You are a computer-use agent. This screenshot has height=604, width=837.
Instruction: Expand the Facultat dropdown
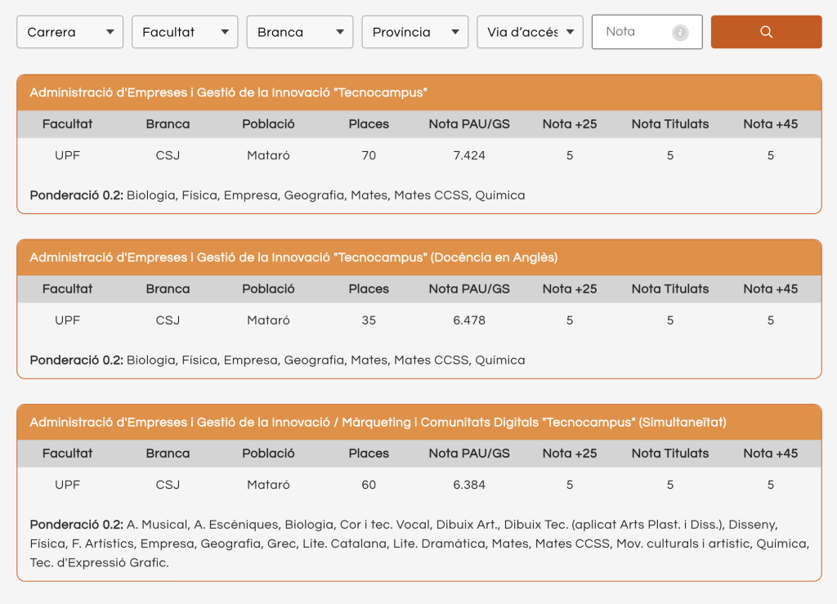point(185,32)
